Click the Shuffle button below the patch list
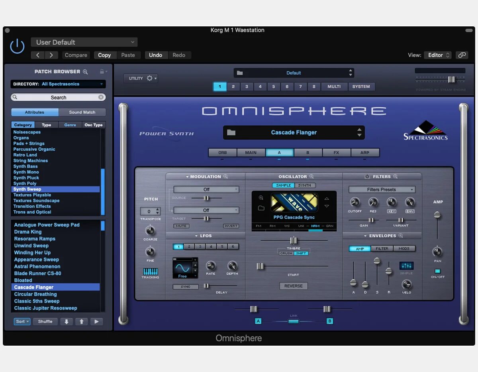 (45, 321)
